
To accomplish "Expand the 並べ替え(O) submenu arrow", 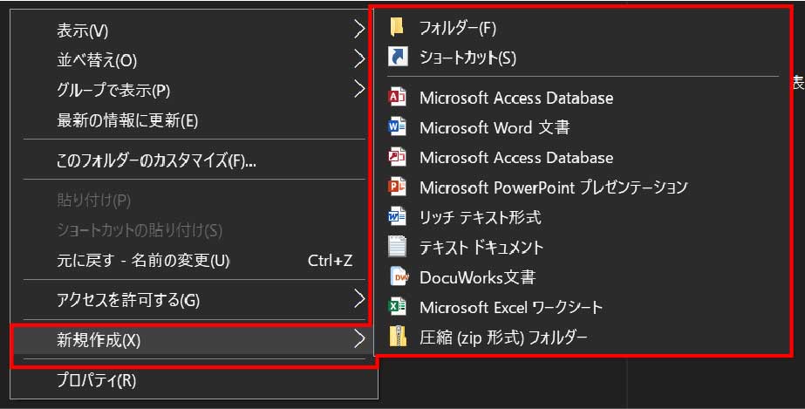I will pos(359,59).
